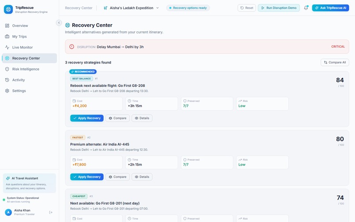Click the CRITICAL severity label
The image size is (355, 222).
point(338,47)
